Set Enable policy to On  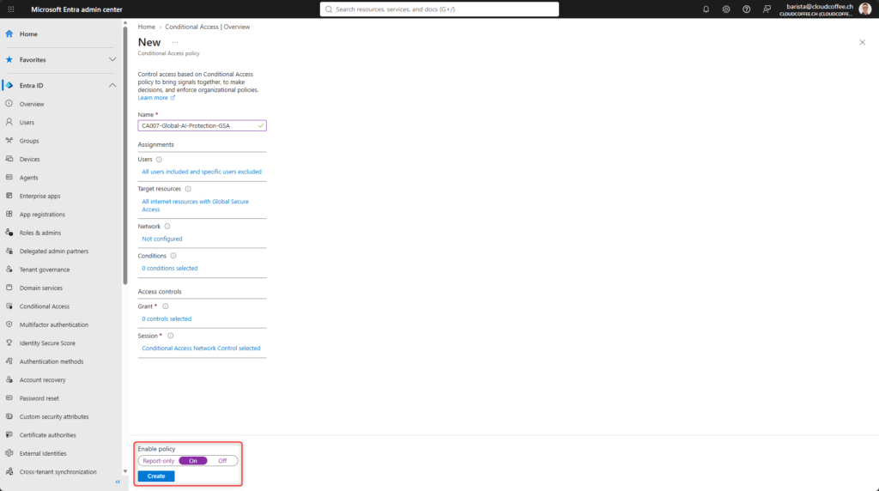pyautogui.click(x=193, y=461)
